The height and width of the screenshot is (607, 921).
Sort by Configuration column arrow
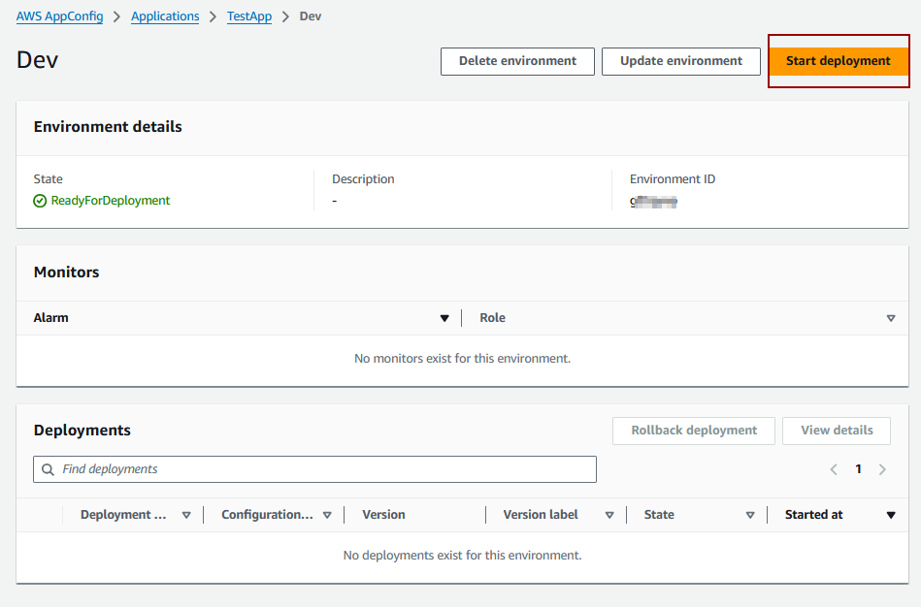tap(327, 515)
